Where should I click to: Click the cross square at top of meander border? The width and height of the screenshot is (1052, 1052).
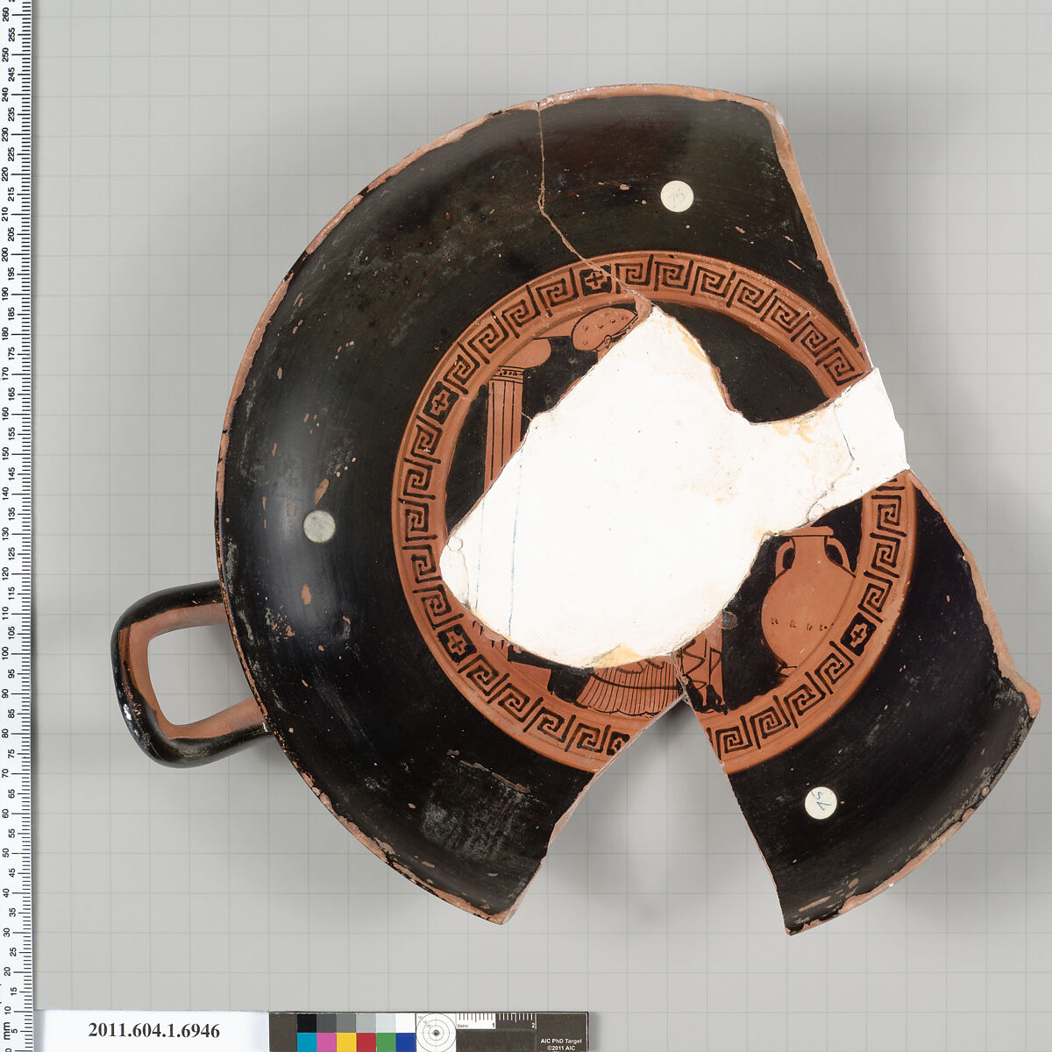(597, 281)
